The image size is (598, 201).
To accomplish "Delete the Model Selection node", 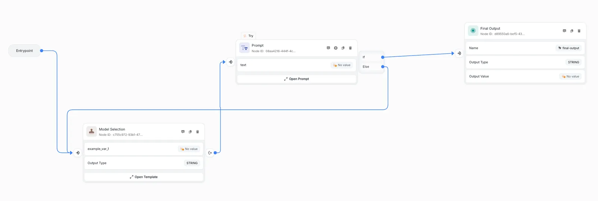I will pyautogui.click(x=197, y=132).
